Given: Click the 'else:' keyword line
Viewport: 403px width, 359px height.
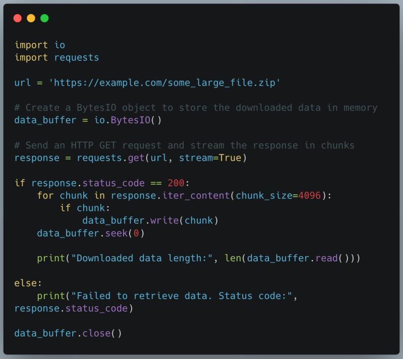Looking at the screenshot, I should tap(28, 283).
